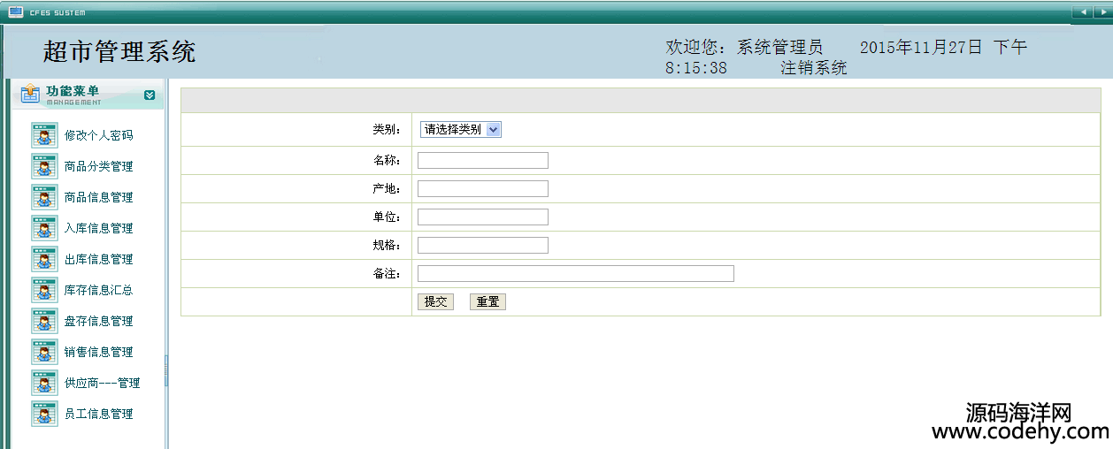Click the icon beside 商品分类管理
The width and height of the screenshot is (1113, 449).
click(44, 166)
